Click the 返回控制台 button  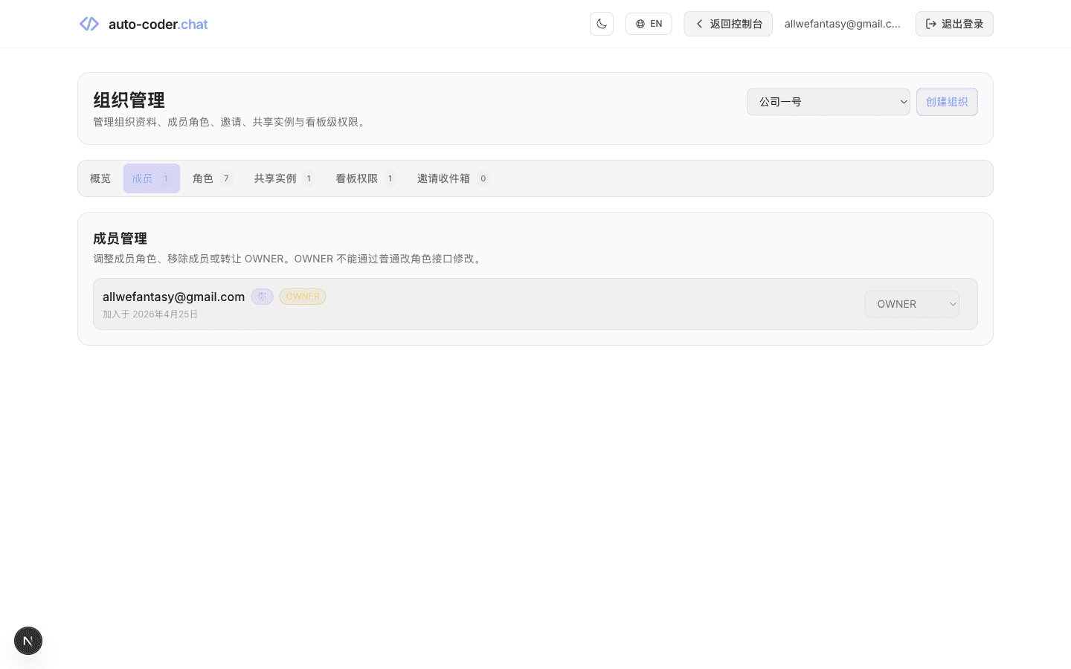coord(728,23)
